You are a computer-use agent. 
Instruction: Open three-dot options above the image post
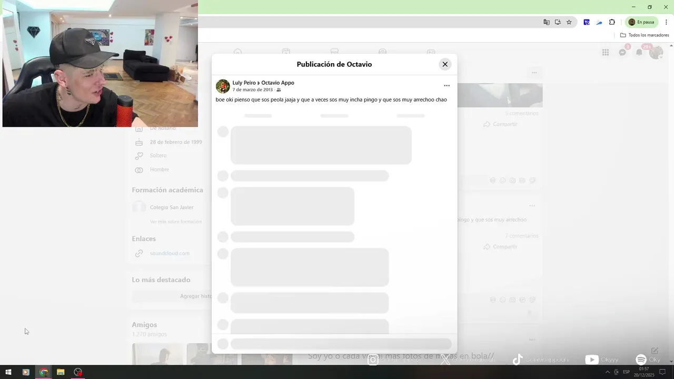(534, 73)
